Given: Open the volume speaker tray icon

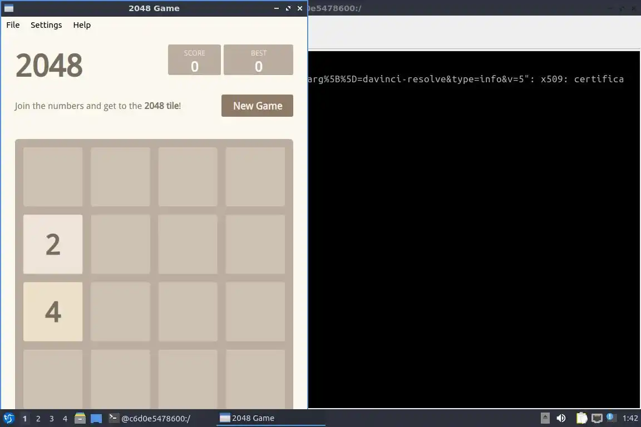Looking at the screenshot, I should tap(561, 418).
